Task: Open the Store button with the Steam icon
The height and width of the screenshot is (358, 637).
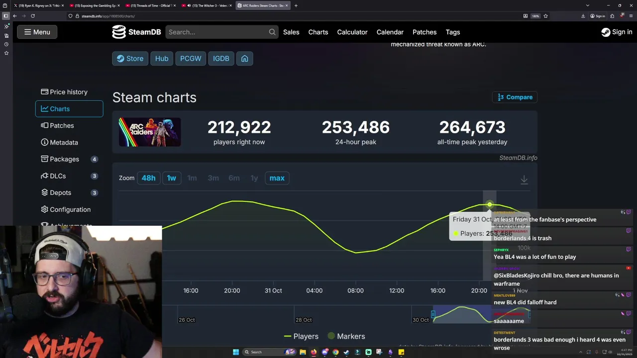Action: pyautogui.click(x=130, y=59)
